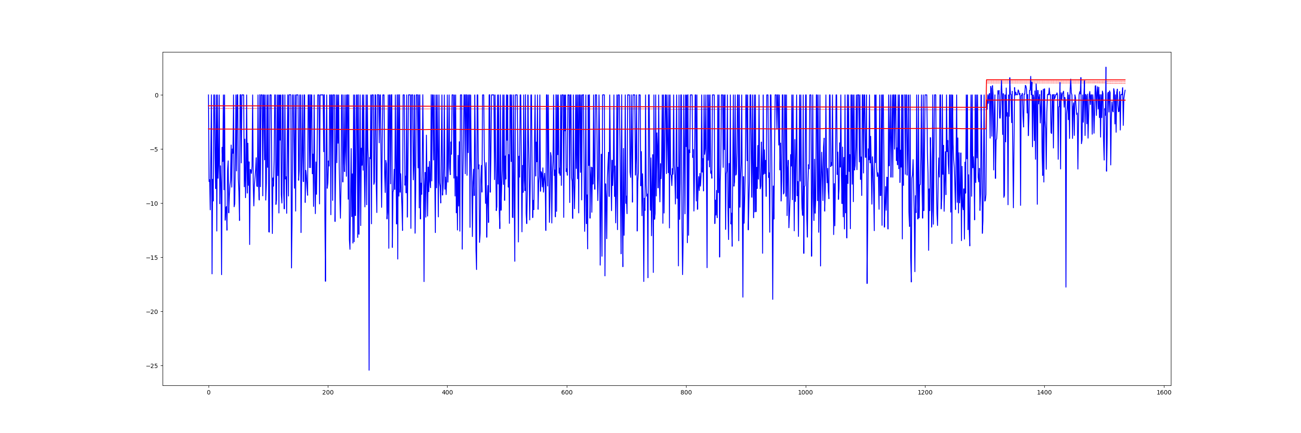This screenshot has width=1301, height=433.
Task: Click the x-axis tick label 1000
Action: 806,393
